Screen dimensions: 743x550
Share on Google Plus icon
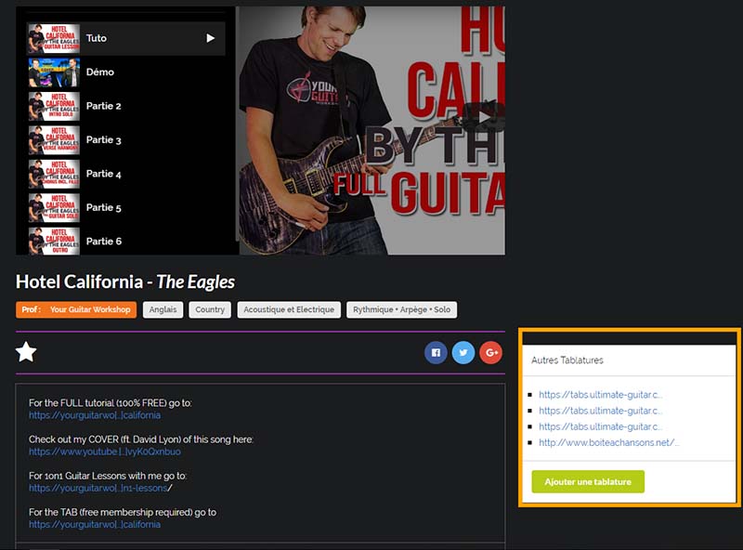[x=491, y=353]
